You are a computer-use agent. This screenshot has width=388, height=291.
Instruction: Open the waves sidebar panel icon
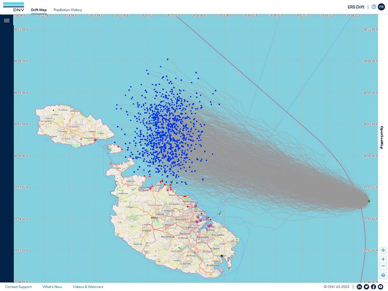pyautogui.click(x=7, y=21)
